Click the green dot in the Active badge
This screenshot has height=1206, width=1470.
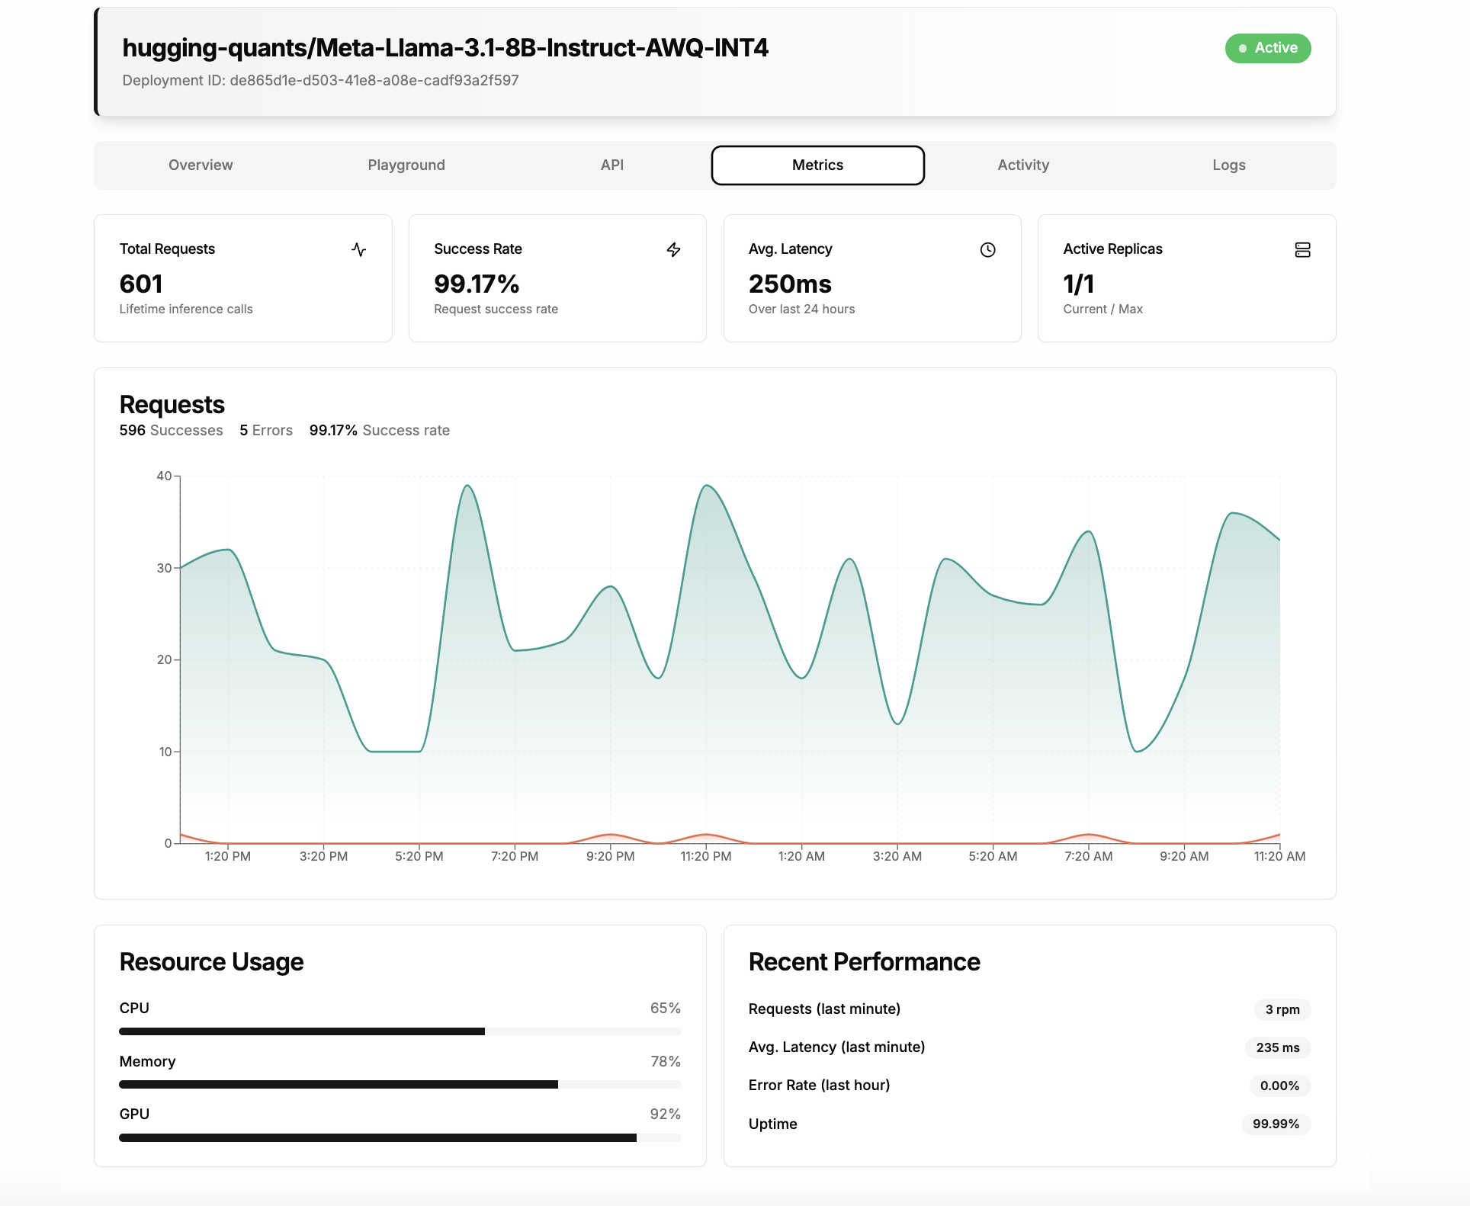pos(1244,48)
